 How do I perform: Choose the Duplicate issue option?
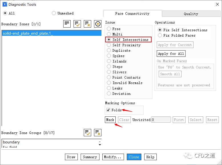point(109,50)
